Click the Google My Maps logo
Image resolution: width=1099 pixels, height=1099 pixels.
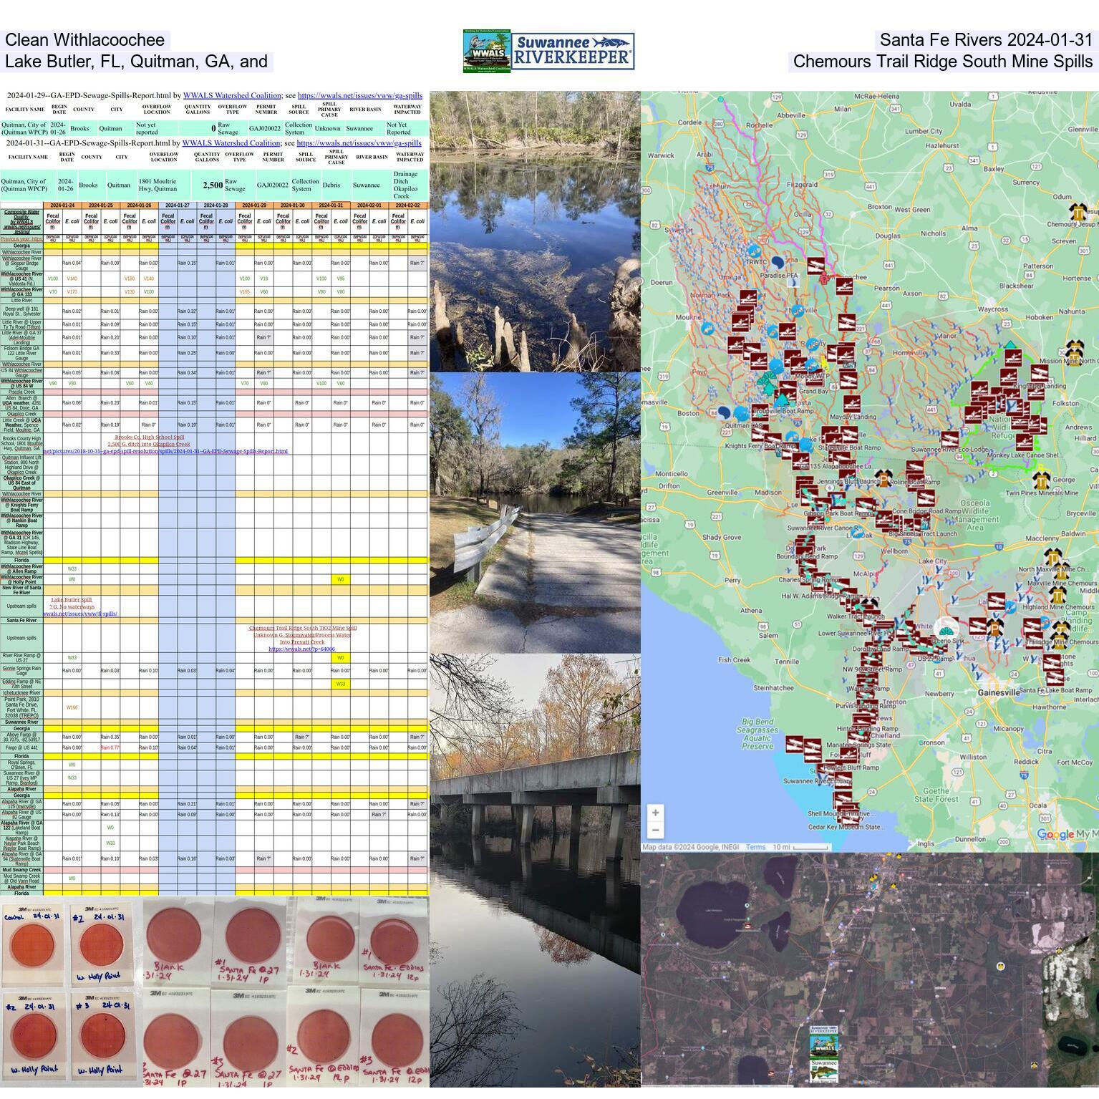1067,834
